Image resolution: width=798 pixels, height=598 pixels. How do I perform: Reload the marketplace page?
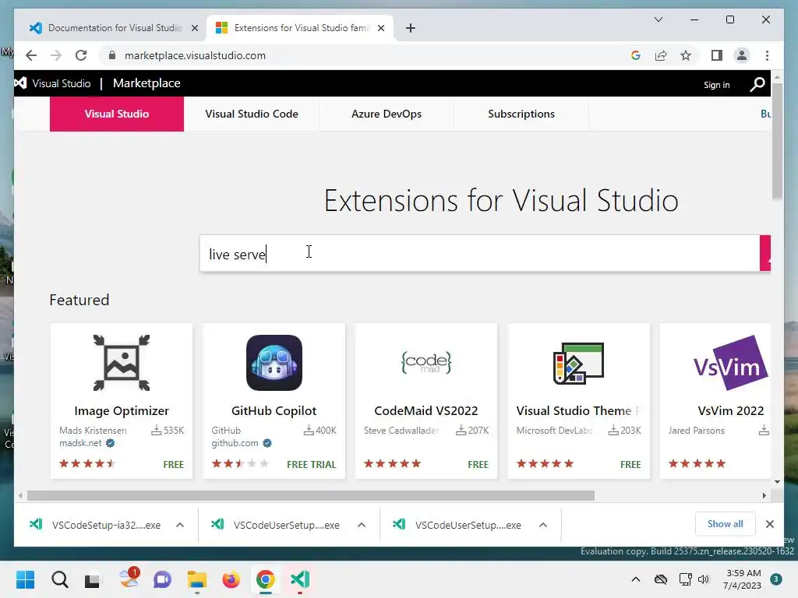click(81, 55)
